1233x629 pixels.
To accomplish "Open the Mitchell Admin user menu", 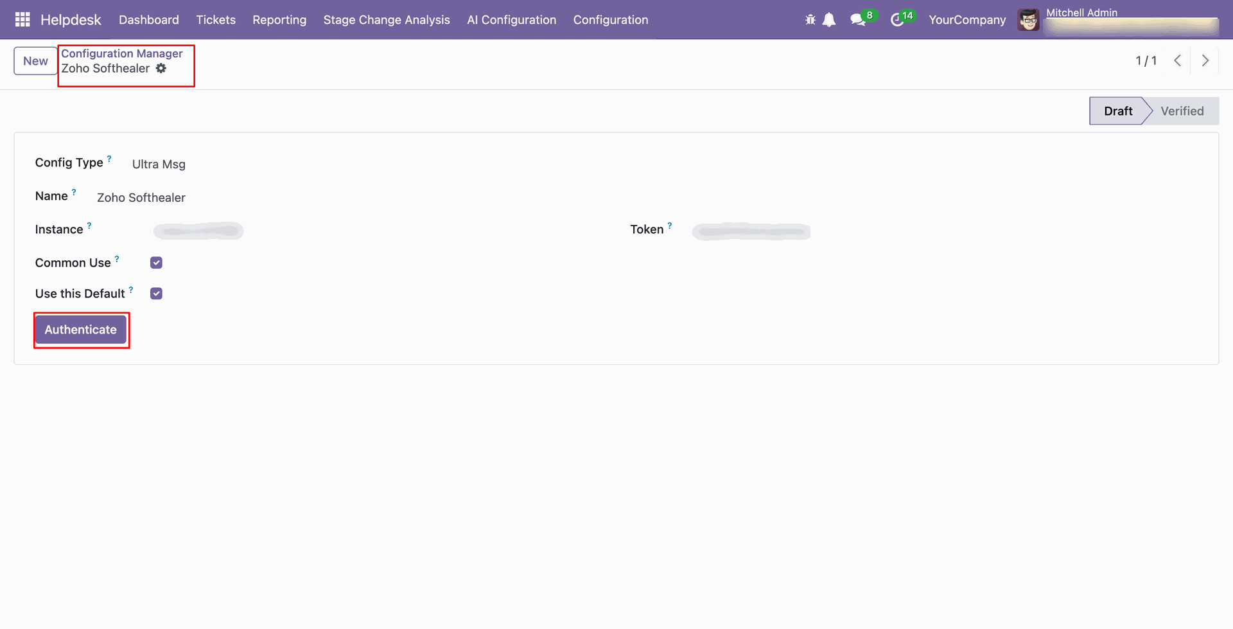I will 1119,20.
